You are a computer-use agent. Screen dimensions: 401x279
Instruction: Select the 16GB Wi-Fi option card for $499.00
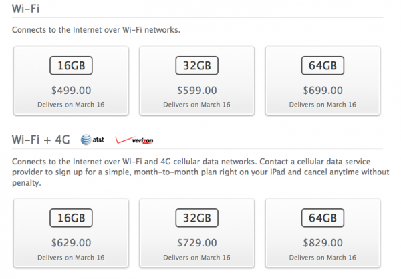(x=70, y=80)
